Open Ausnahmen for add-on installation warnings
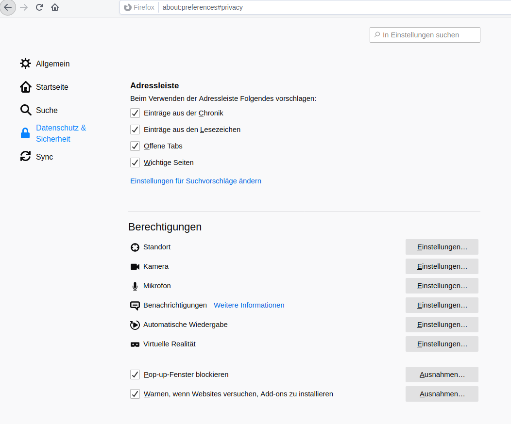Image resolution: width=511 pixels, height=424 pixels. (442, 394)
